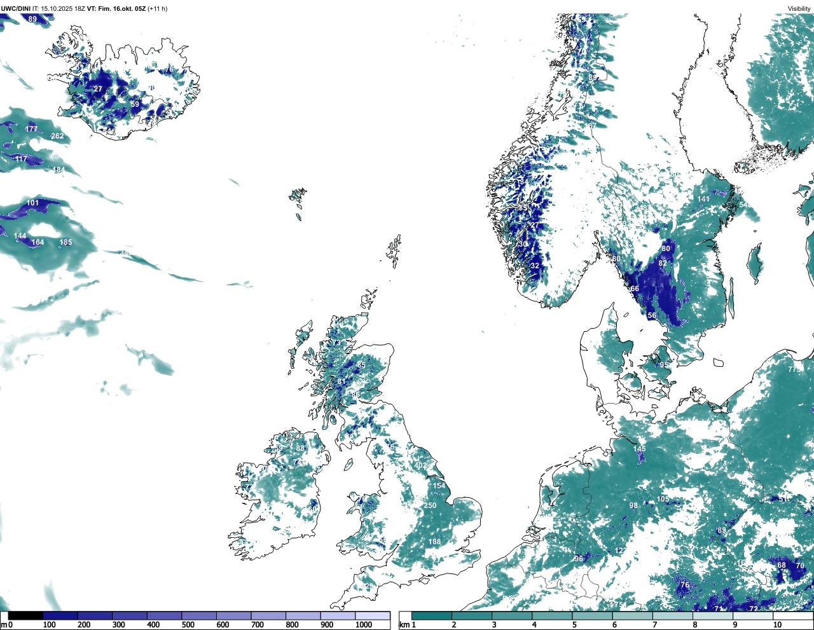Click the visibility value '81' over Scotland
This screenshot has height=630, width=814.
(341, 381)
